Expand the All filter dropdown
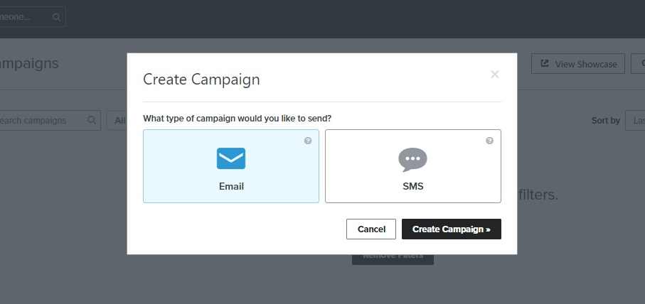Viewport: 645px width, 304px height. (x=117, y=121)
